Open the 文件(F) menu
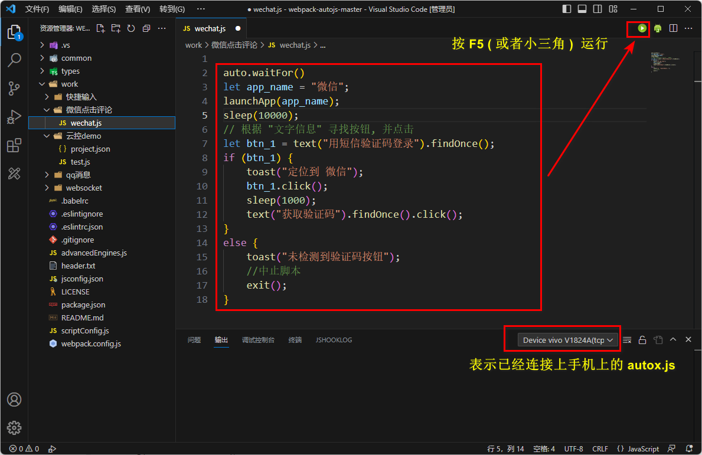This screenshot has width=702, height=455. point(37,9)
